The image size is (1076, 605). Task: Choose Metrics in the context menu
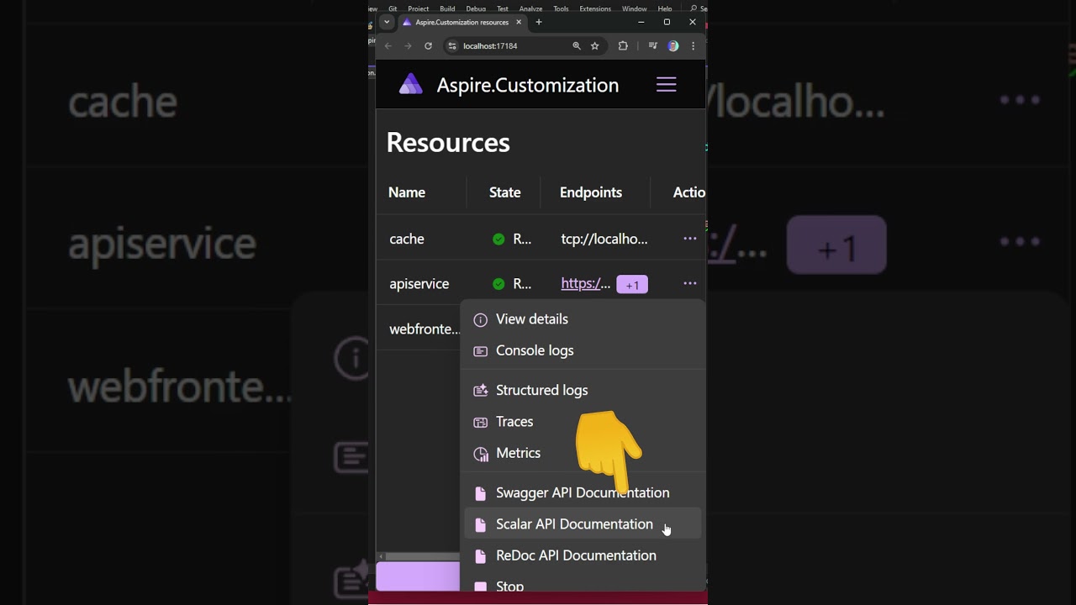coord(583,453)
